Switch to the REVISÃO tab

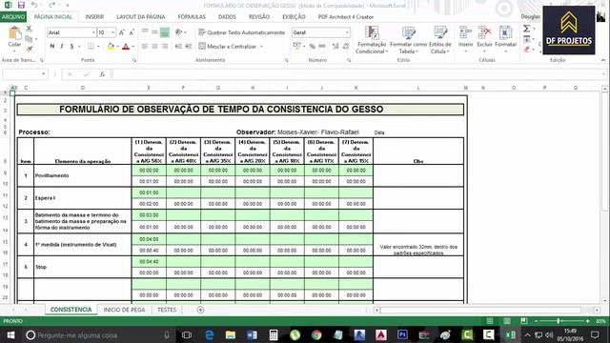(x=259, y=17)
